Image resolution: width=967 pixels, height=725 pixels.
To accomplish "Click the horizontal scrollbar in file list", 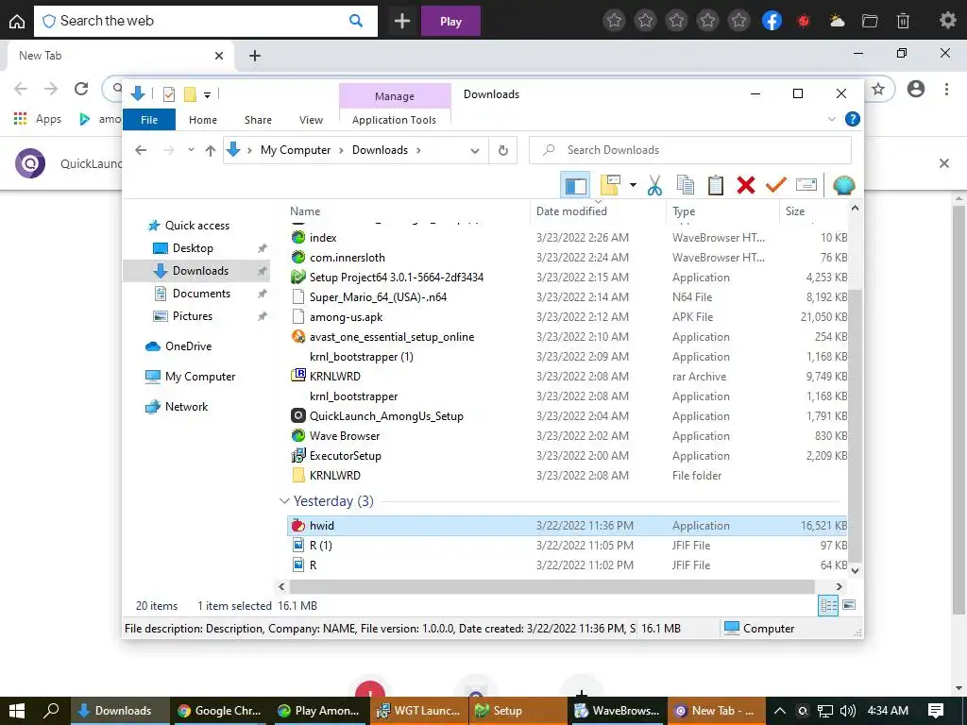I will pyautogui.click(x=551, y=586).
